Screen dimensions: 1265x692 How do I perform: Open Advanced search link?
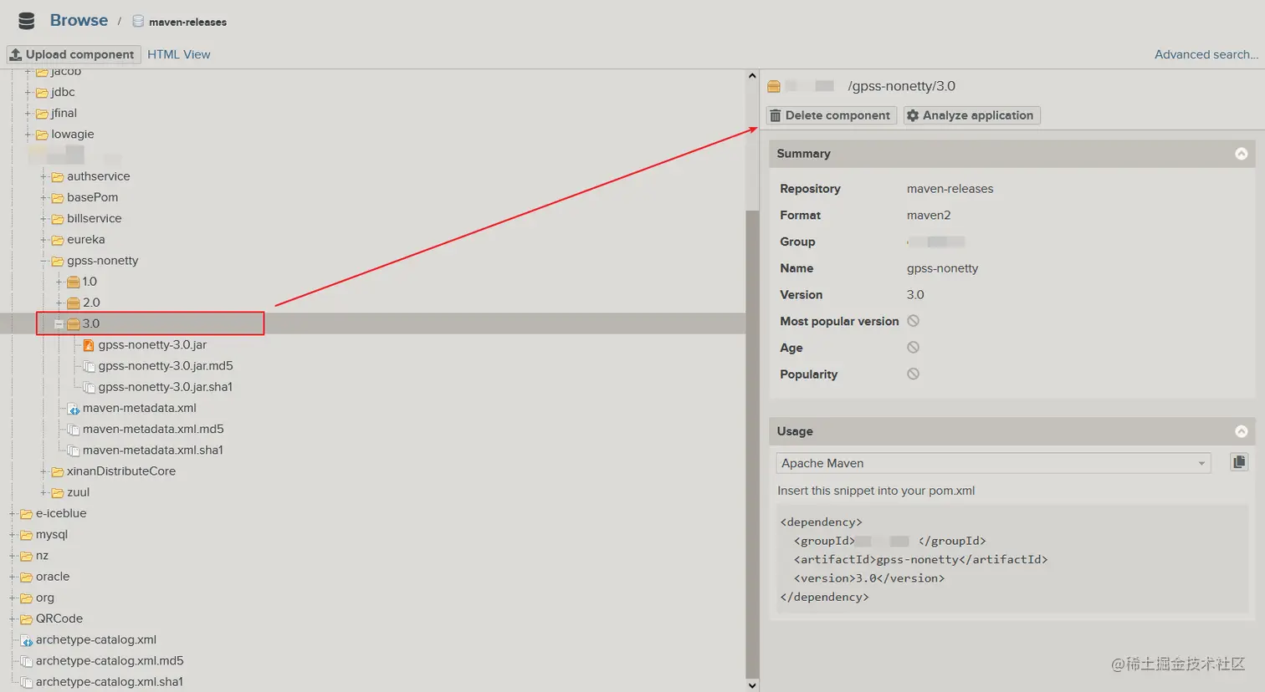[x=1206, y=54]
